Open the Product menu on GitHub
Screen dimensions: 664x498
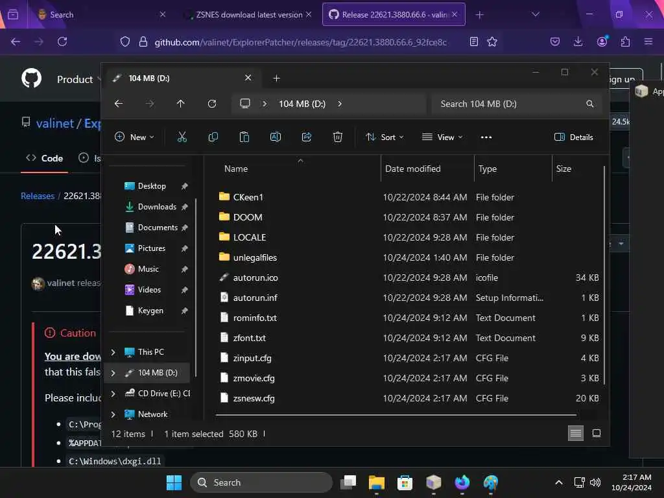coord(79,79)
